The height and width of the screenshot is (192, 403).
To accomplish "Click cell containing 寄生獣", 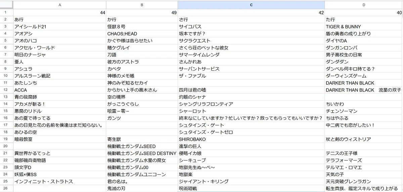I will pos(142,139).
